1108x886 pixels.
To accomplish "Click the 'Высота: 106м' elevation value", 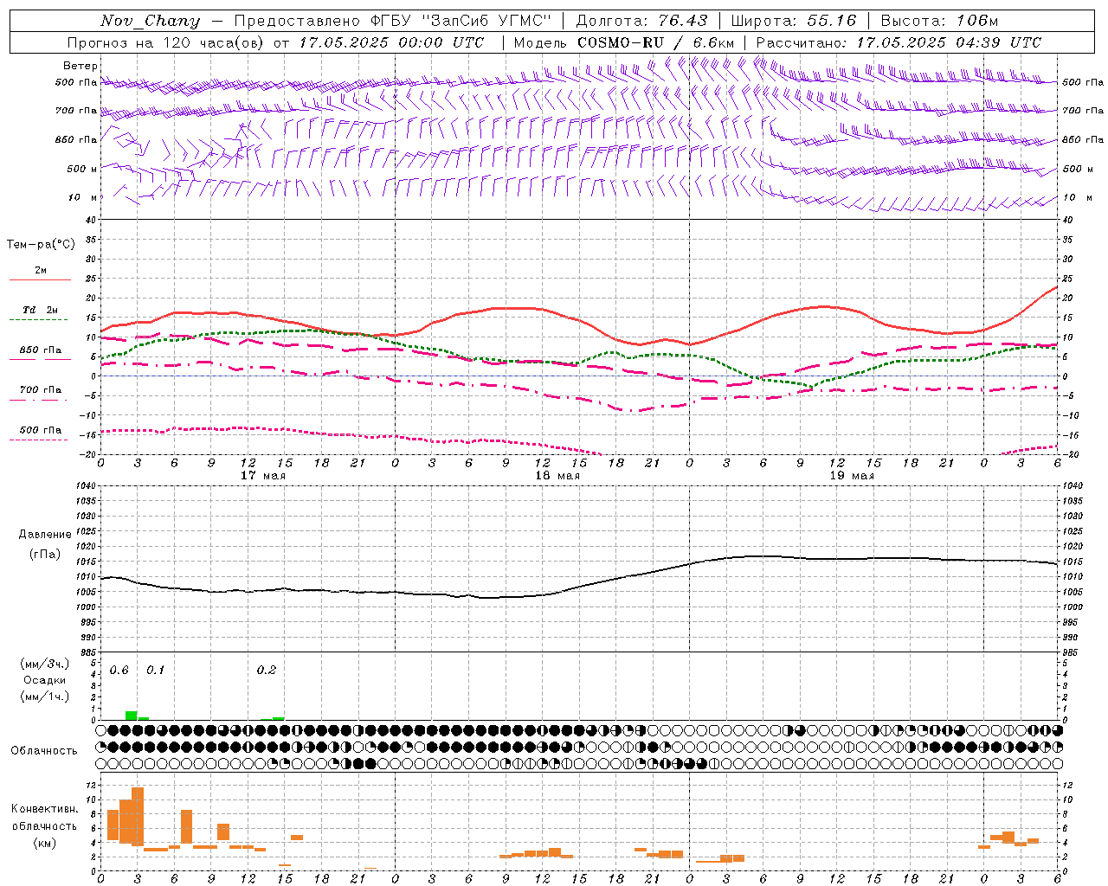I will (939, 21).
